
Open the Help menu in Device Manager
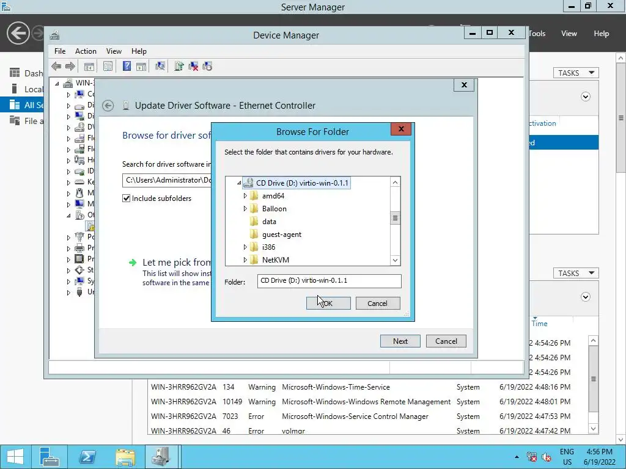click(139, 51)
